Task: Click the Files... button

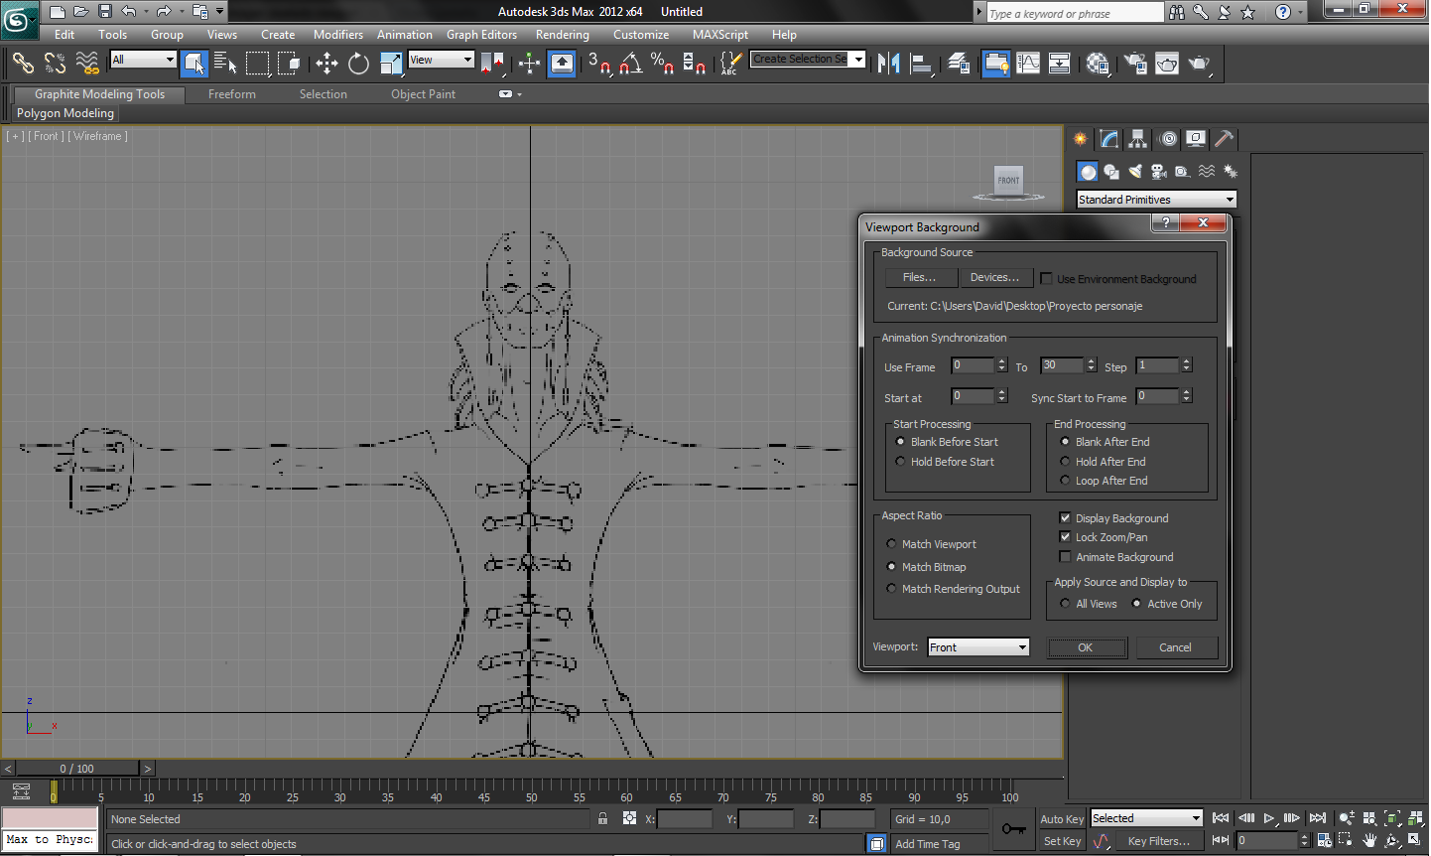Action: [919, 278]
